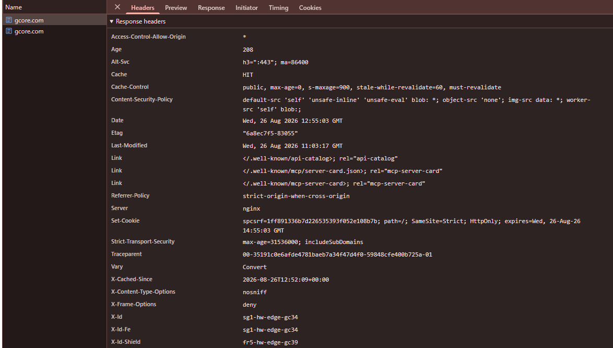Click the Traceparent header name
This screenshot has width=613, height=348.
[x=126, y=254]
